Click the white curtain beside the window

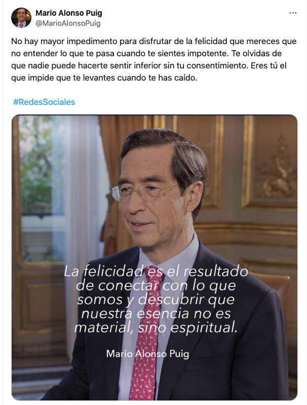pos(85,219)
